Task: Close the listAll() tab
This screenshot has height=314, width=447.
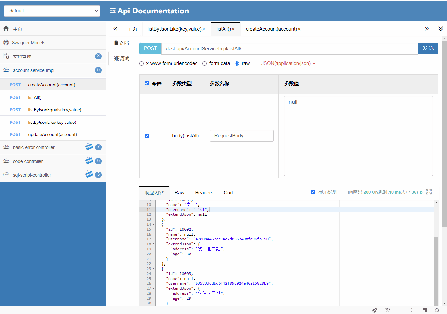Action: [x=233, y=29]
